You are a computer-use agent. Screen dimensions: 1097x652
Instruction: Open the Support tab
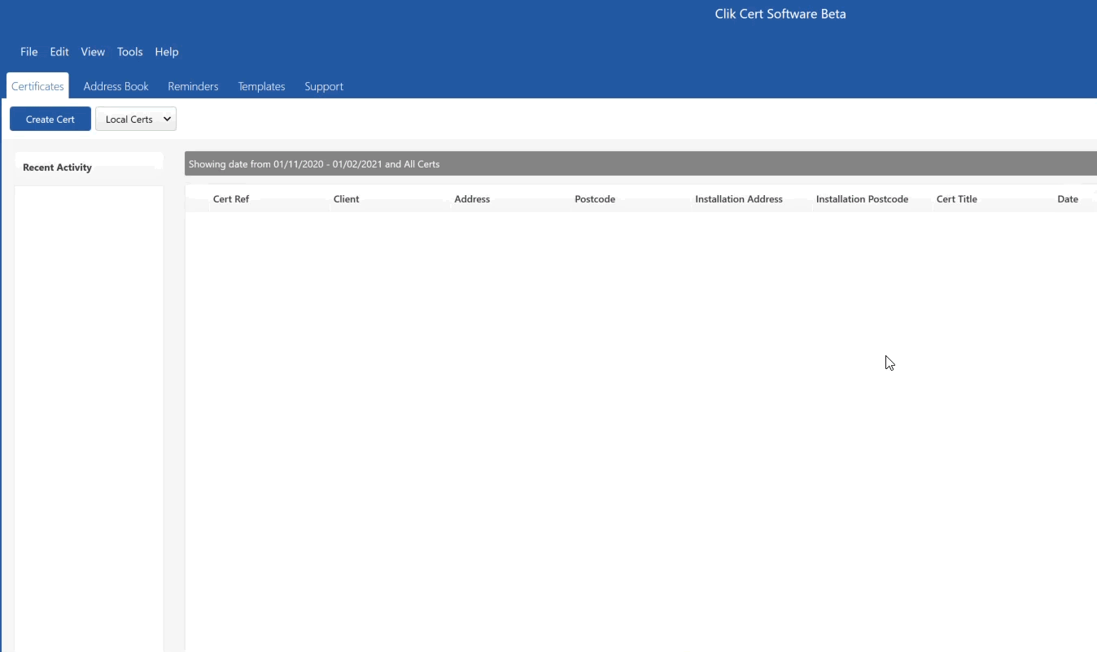[323, 85]
